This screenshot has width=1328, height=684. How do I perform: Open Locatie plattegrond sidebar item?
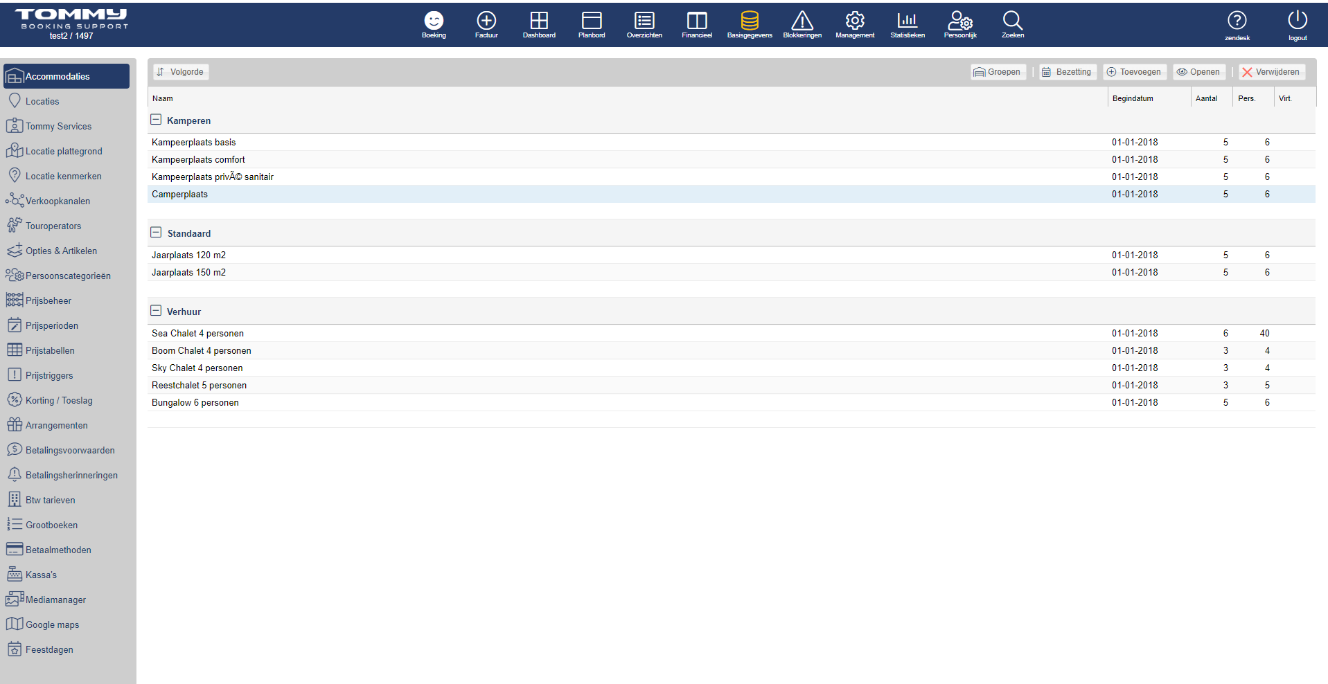click(x=67, y=151)
